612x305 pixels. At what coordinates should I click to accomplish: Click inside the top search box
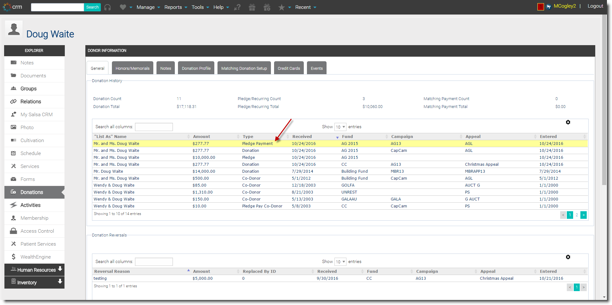pyautogui.click(x=57, y=7)
